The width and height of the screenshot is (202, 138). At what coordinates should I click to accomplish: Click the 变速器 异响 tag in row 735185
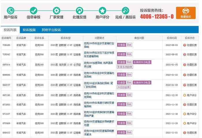pos(125,45)
